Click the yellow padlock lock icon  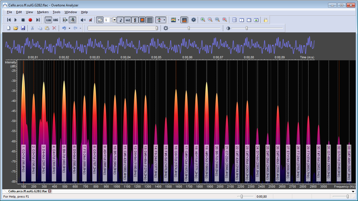(266, 20)
